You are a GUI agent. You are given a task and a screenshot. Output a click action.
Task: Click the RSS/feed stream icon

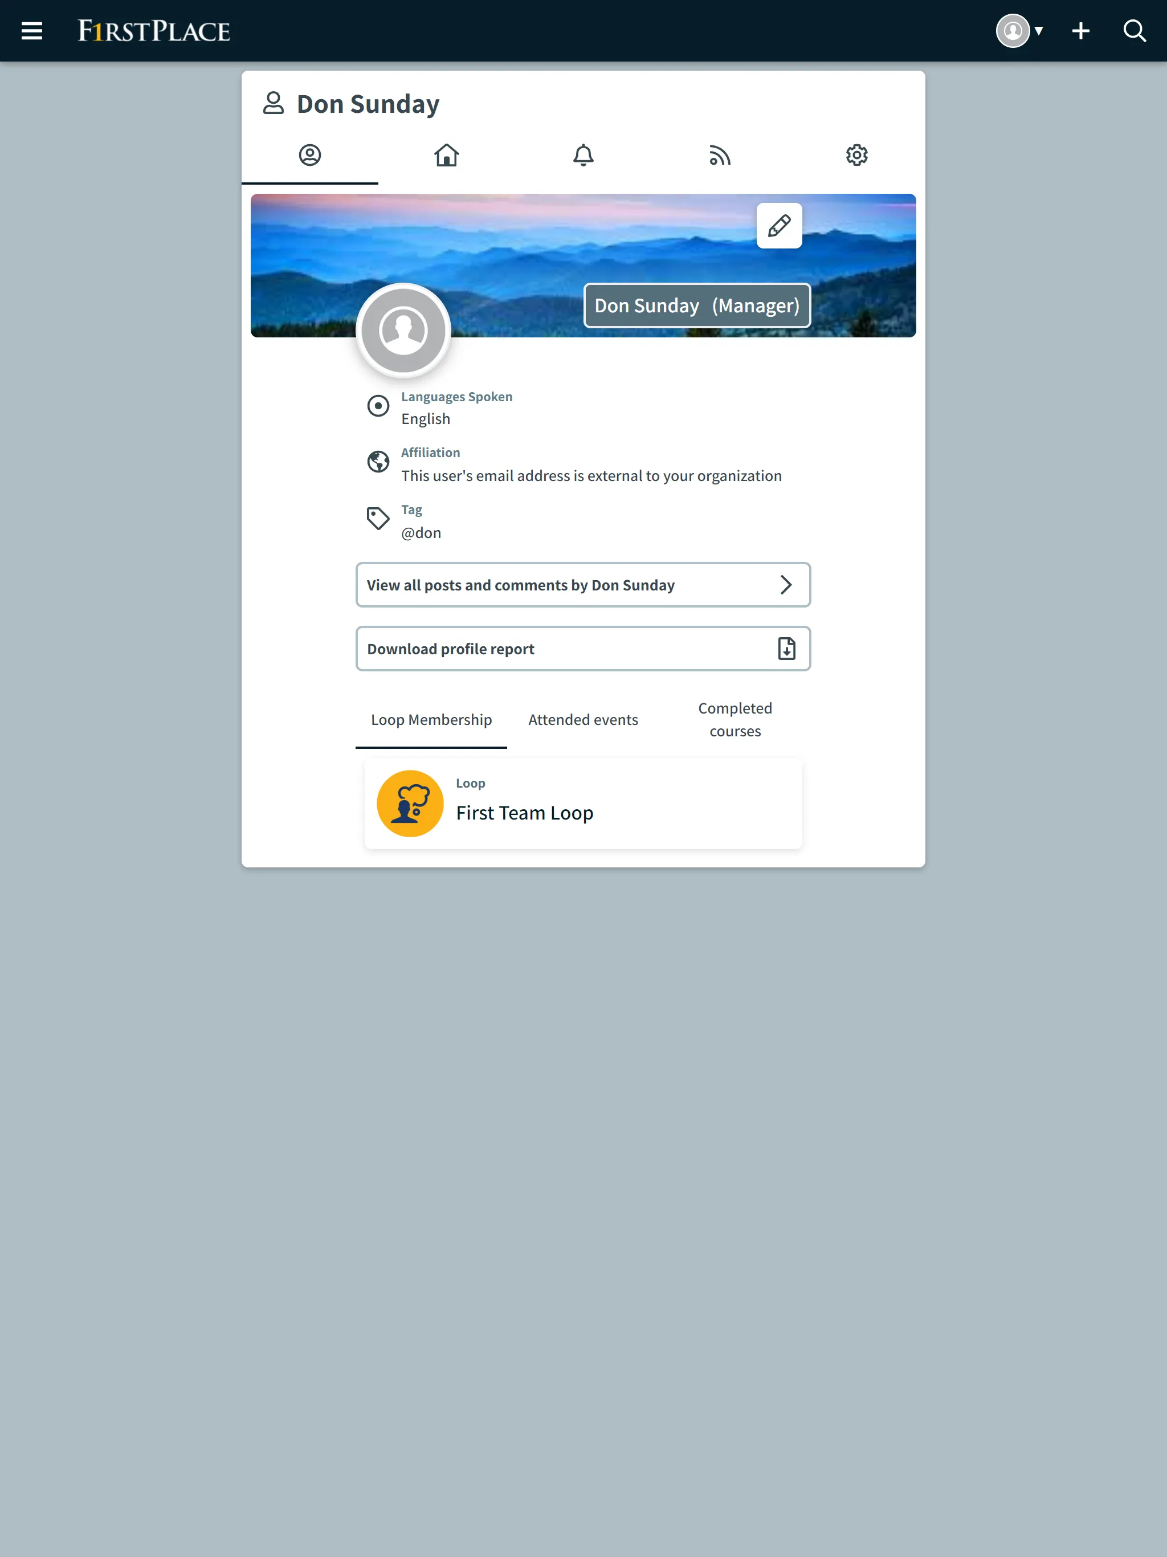[720, 154]
